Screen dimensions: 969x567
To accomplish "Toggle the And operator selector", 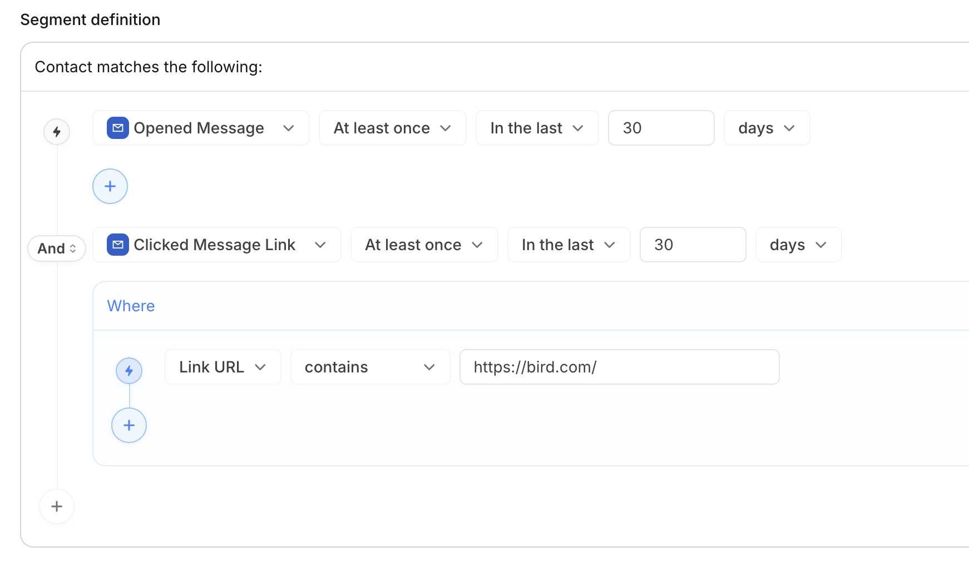I will (57, 248).
